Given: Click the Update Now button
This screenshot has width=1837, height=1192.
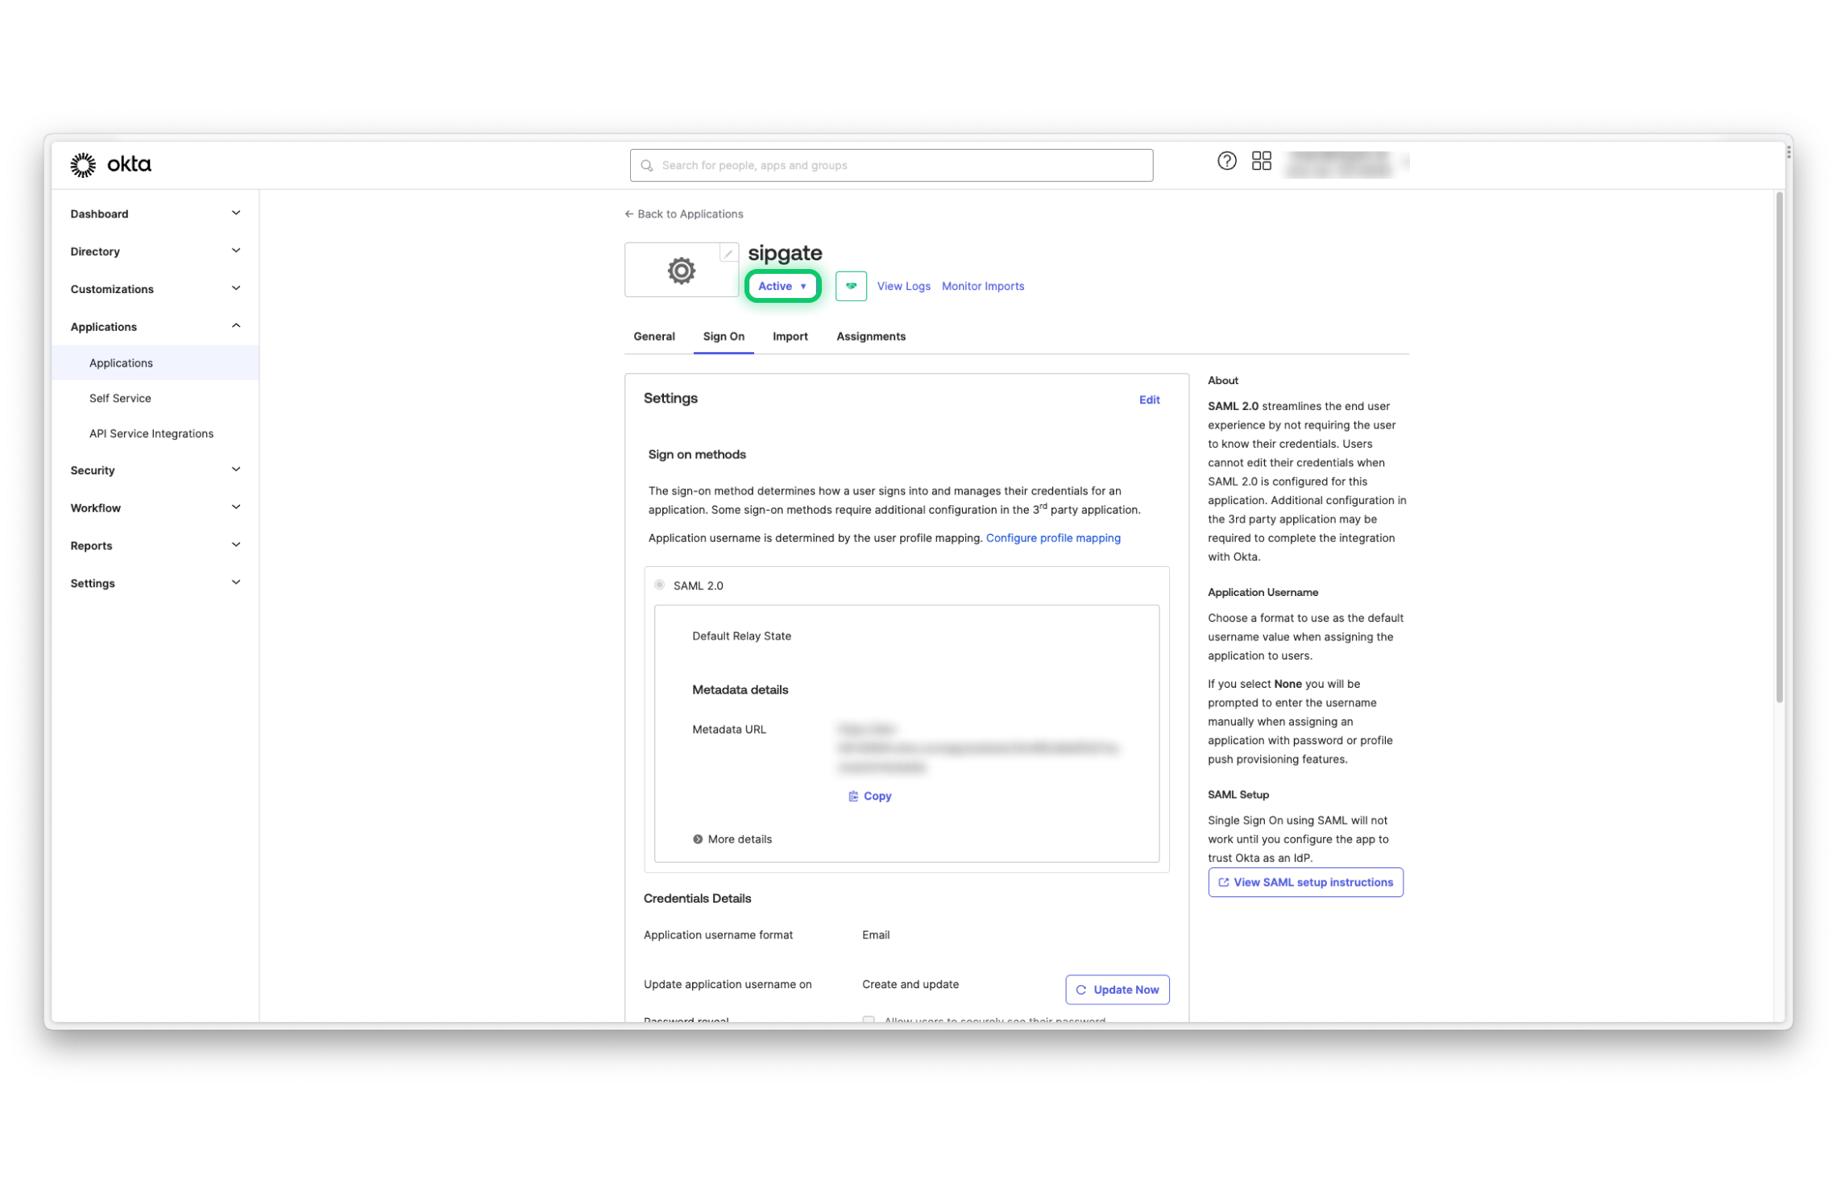Looking at the screenshot, I should coord(1117,991).
